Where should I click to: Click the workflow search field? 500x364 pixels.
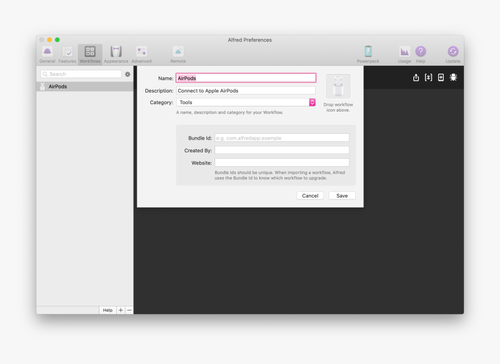81,74
